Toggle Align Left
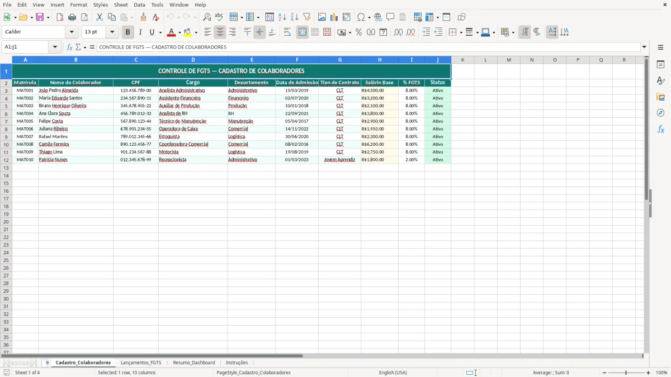 pyautogui.click(x=207, y=32)
